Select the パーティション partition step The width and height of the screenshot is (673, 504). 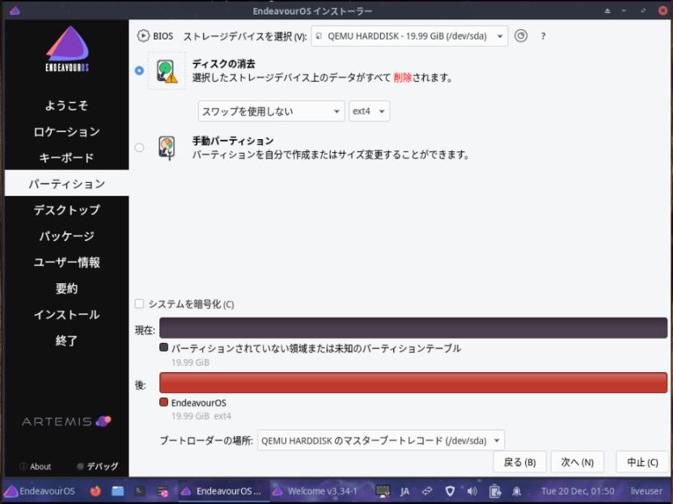(66, 184)
